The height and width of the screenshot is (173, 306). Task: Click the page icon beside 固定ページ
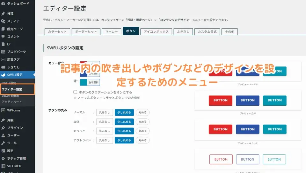tap(3, 29)
